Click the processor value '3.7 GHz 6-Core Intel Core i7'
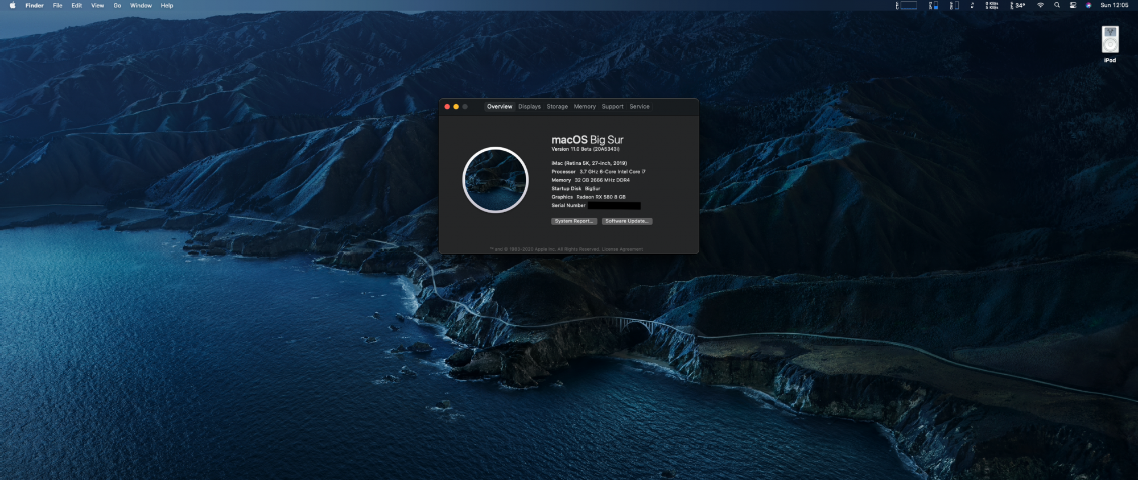1138x480 pixels. 613,172
